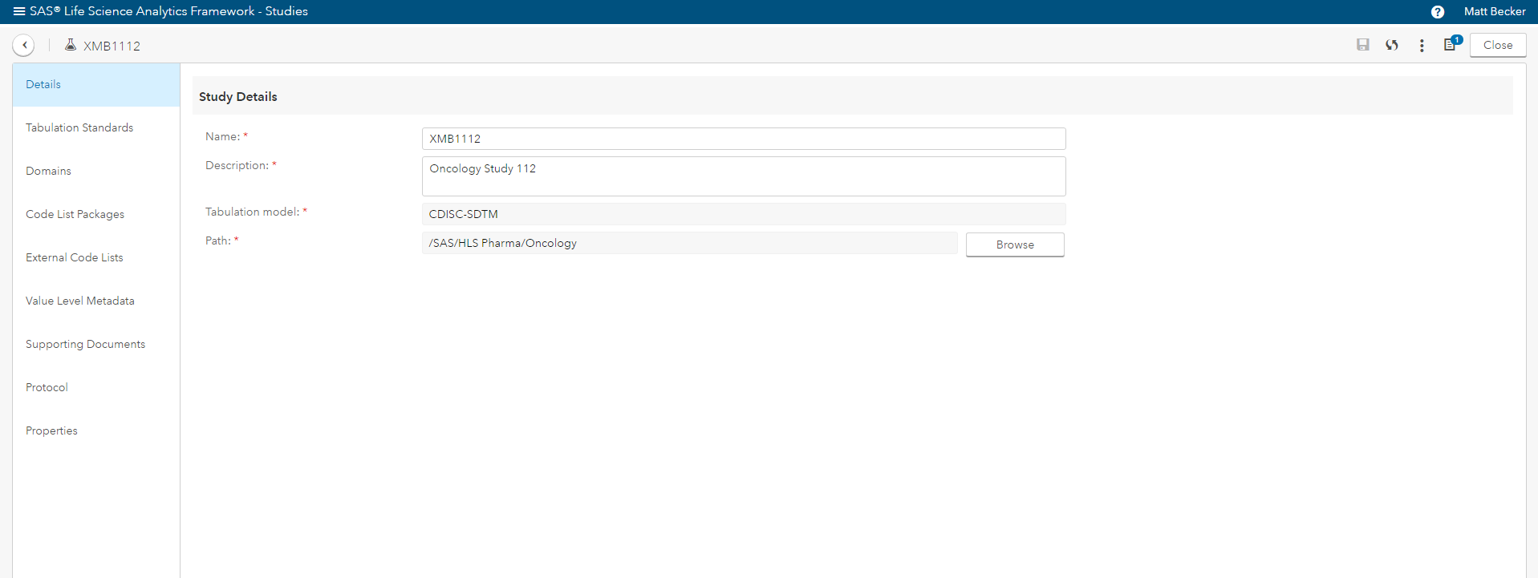Click the help question mark icon
Viewport: 1538px width, 578px height.
[x=1437, y=12]
